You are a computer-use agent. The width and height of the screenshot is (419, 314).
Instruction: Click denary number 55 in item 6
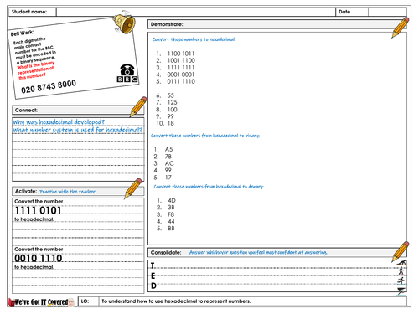click(170, 95)
